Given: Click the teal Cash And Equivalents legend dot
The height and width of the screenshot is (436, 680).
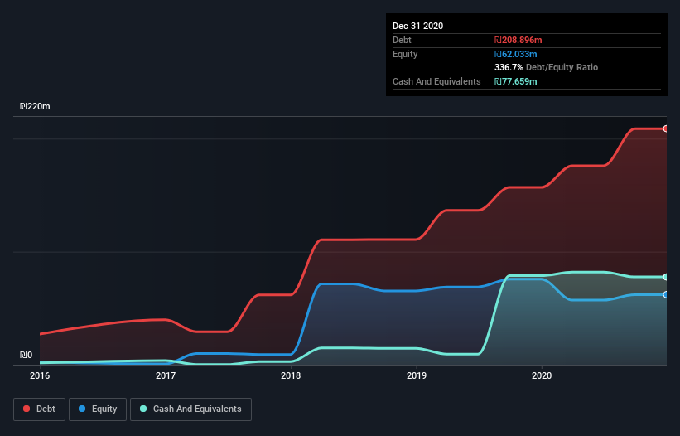Looking at the screenshot, I should tap(143, 409).
